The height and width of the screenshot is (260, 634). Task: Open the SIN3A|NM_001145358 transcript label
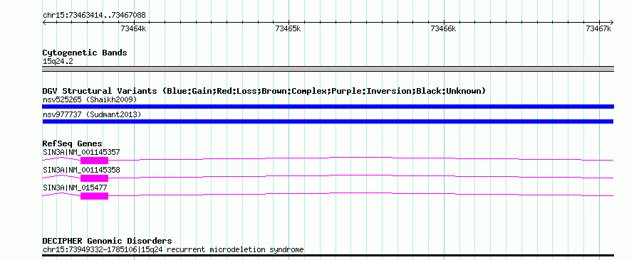pos(81,170)
